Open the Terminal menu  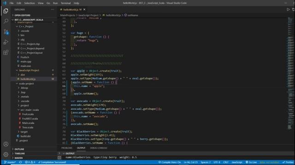(65, 3)
